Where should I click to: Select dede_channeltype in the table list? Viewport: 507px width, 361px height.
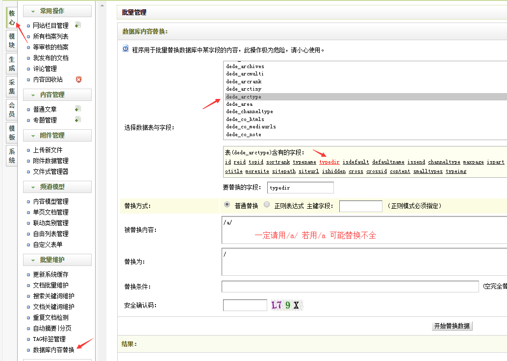250,112
